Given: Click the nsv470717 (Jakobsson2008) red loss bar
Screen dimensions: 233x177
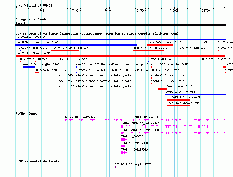Looking at the screenshot, I should [x=65, y=50].
